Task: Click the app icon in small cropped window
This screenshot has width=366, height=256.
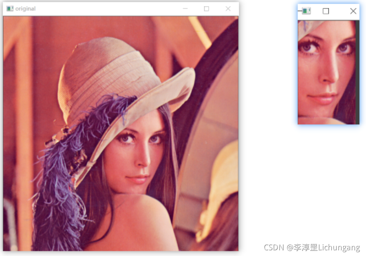Action: pyautogui.click(x=306, y=11)
